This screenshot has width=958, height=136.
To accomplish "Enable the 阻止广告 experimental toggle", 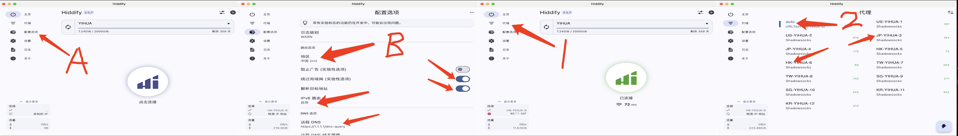I will (x=463, y=69).
